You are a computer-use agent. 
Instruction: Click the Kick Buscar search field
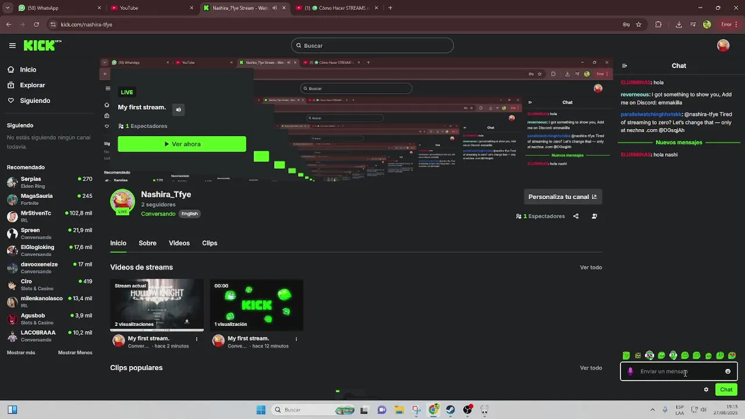coord(372,45)
